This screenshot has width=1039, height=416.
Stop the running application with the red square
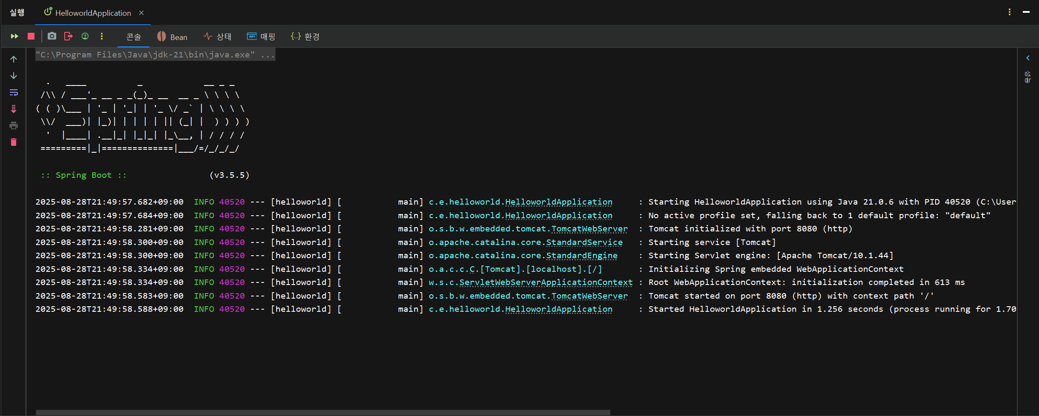[x=31, y=36]
